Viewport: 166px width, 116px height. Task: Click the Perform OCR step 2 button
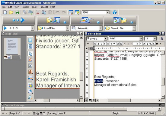click(x=87, y=20)
